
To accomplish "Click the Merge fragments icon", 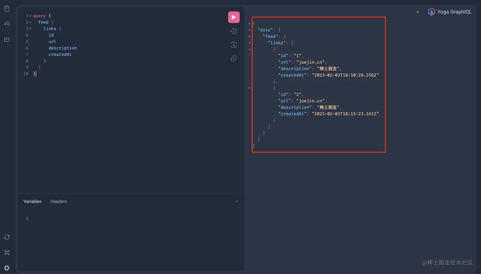I will click(x=234, y=45).
